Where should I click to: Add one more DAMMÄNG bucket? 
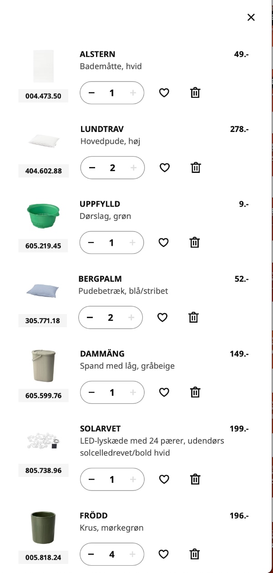tap(133, 392)
